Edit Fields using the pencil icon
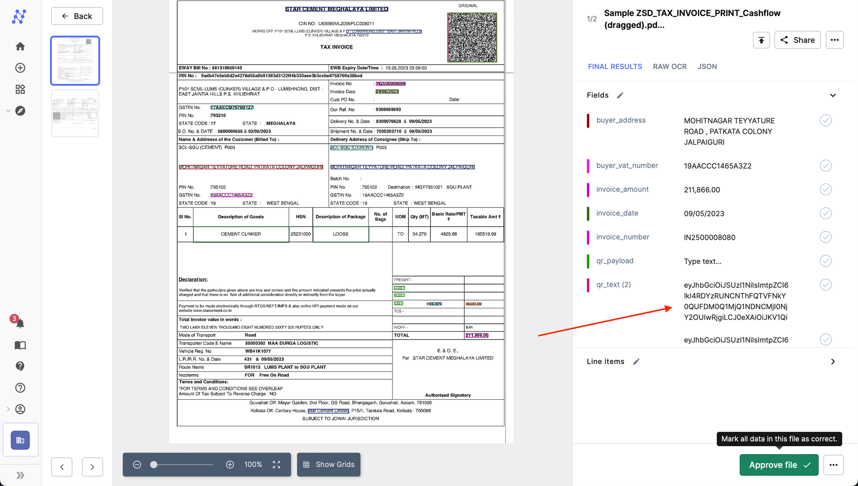 pyautogui.click(x=620, y=95)
